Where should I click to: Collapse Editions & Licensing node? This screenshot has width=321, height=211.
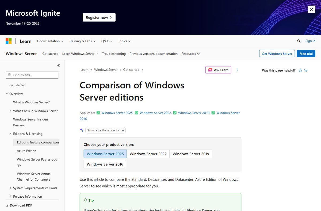10,134
